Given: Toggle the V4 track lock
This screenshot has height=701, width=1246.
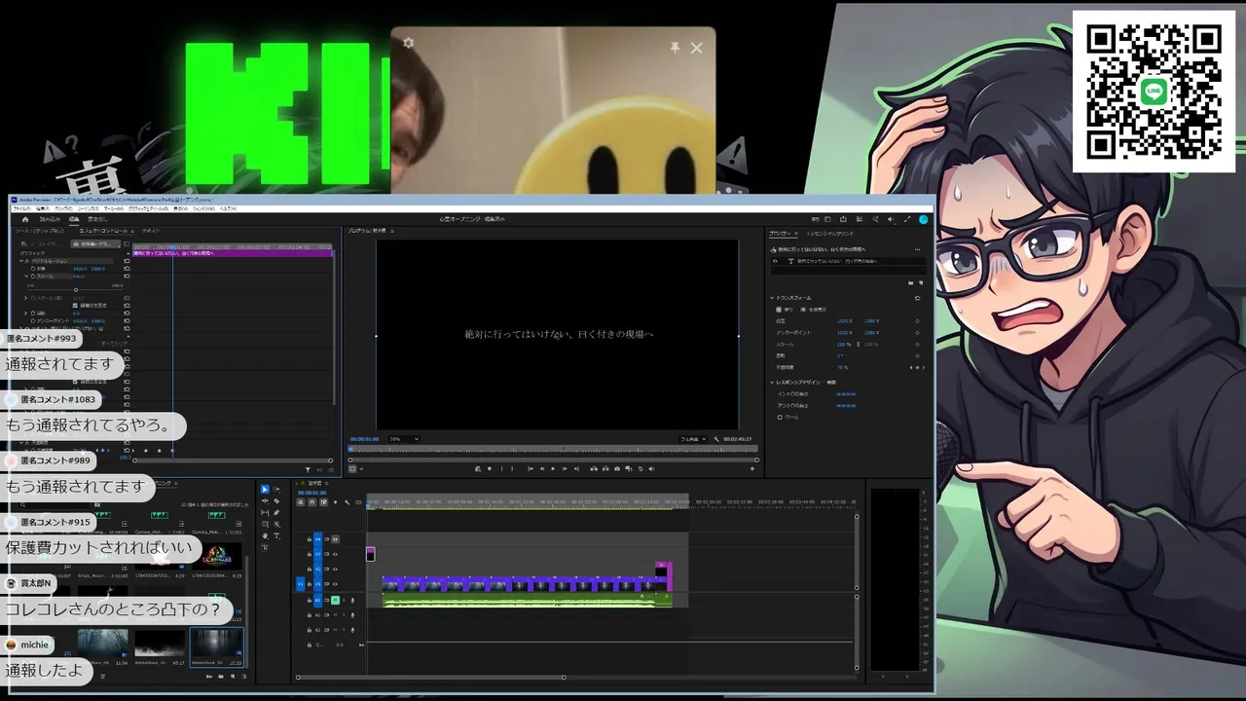Looking at the screenshot, I should (310, 539).
